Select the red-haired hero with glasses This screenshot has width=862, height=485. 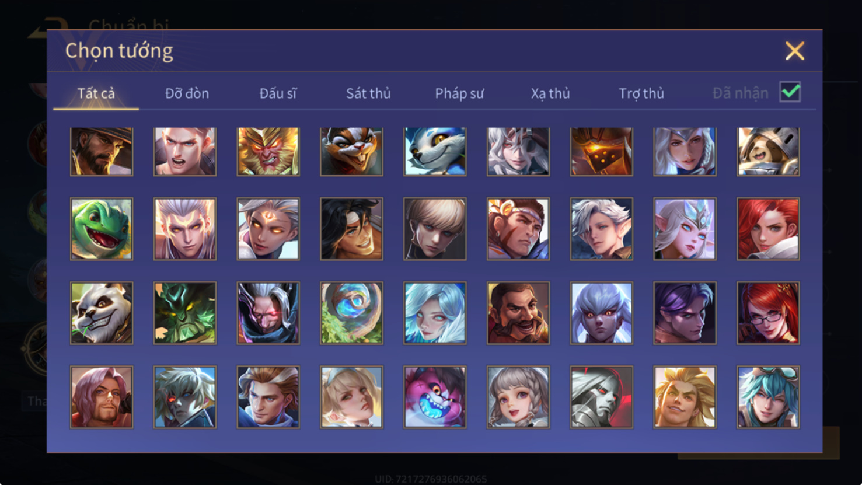768,313
